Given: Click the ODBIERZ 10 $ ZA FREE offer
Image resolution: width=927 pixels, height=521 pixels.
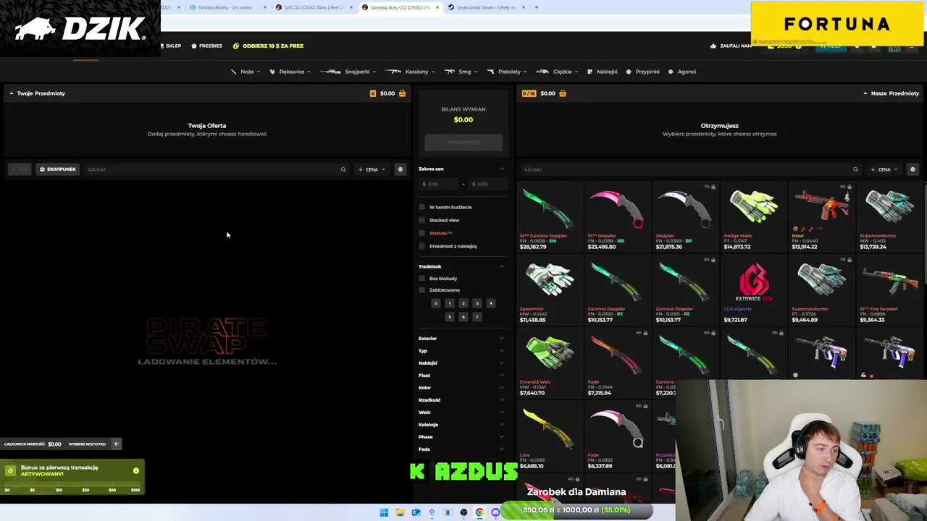Looking at the screenshot, I should [268, 46].
